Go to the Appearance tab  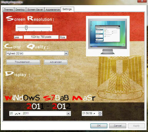53,10
